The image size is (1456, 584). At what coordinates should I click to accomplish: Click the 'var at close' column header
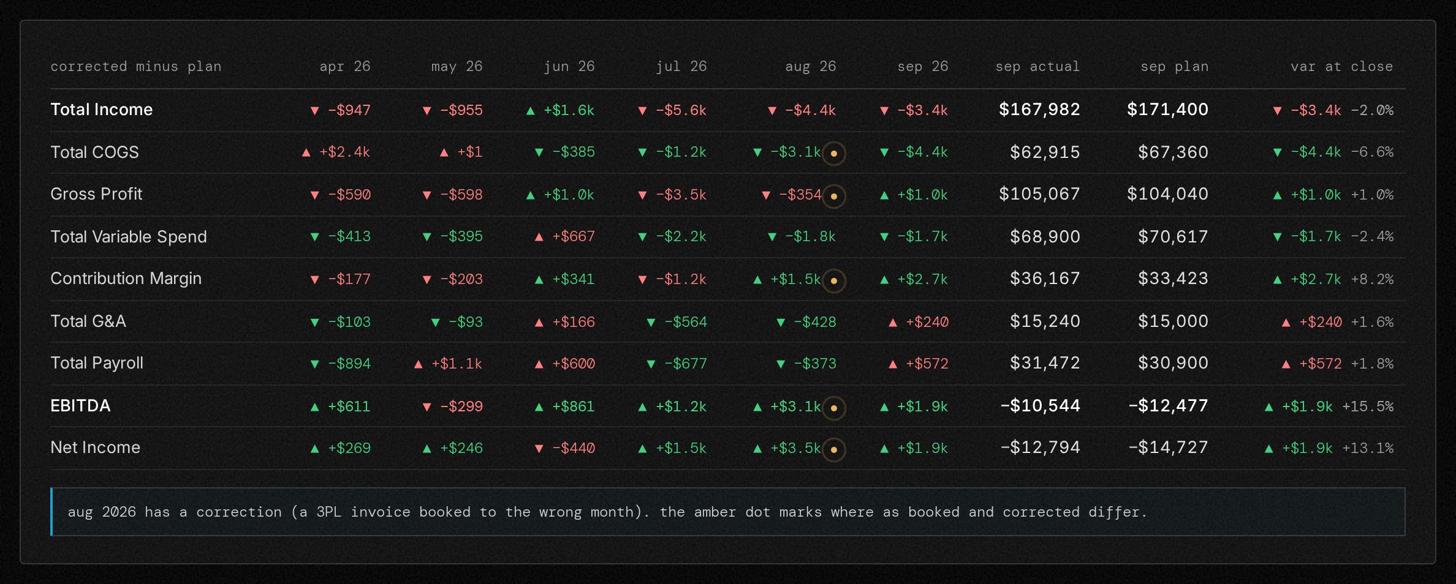point(1342,66)
